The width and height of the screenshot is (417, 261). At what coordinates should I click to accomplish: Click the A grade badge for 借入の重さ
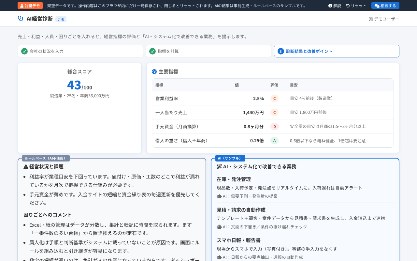(274, 140)
